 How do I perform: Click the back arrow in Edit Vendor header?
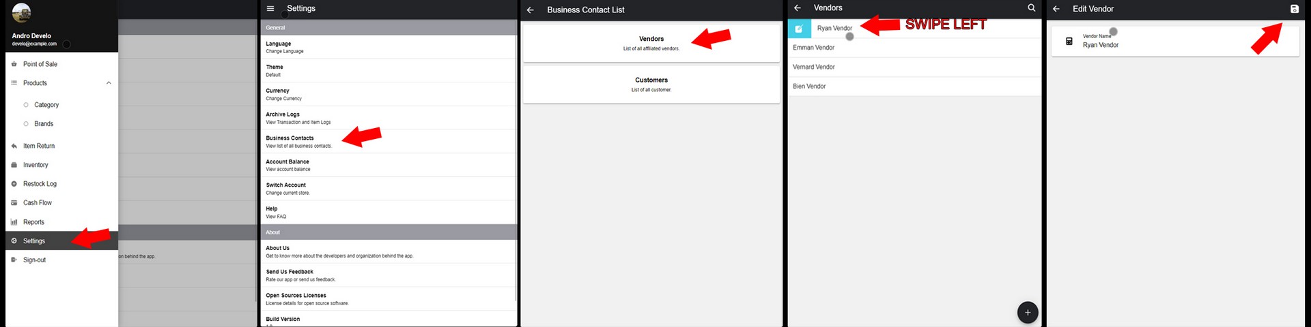[1056, 9]
